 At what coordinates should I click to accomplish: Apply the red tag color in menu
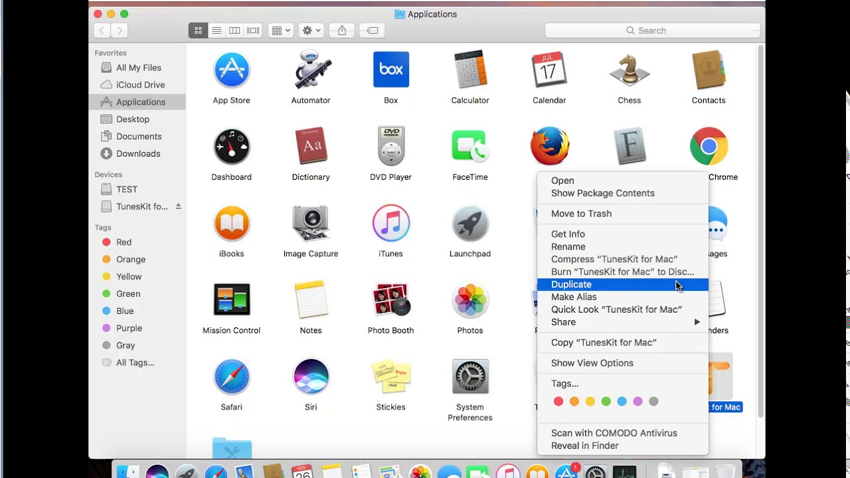point(558,402)
